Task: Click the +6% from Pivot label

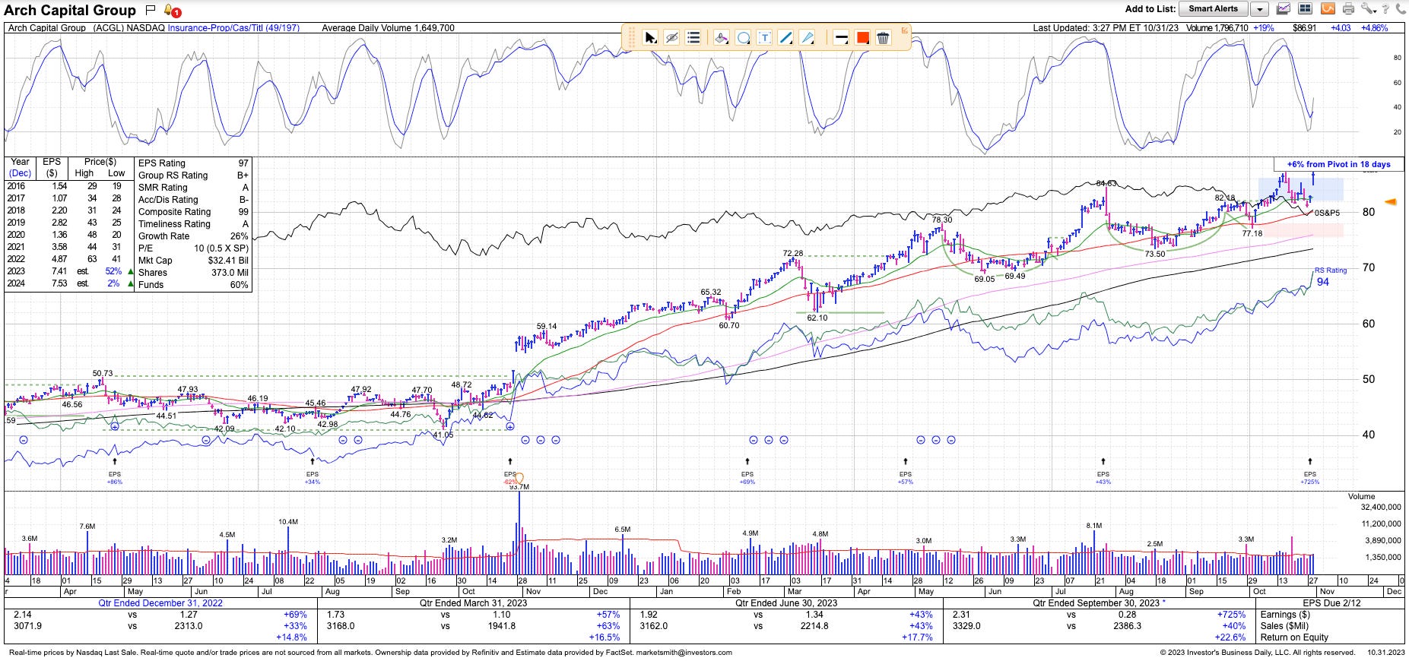Action: point(1338,164)
